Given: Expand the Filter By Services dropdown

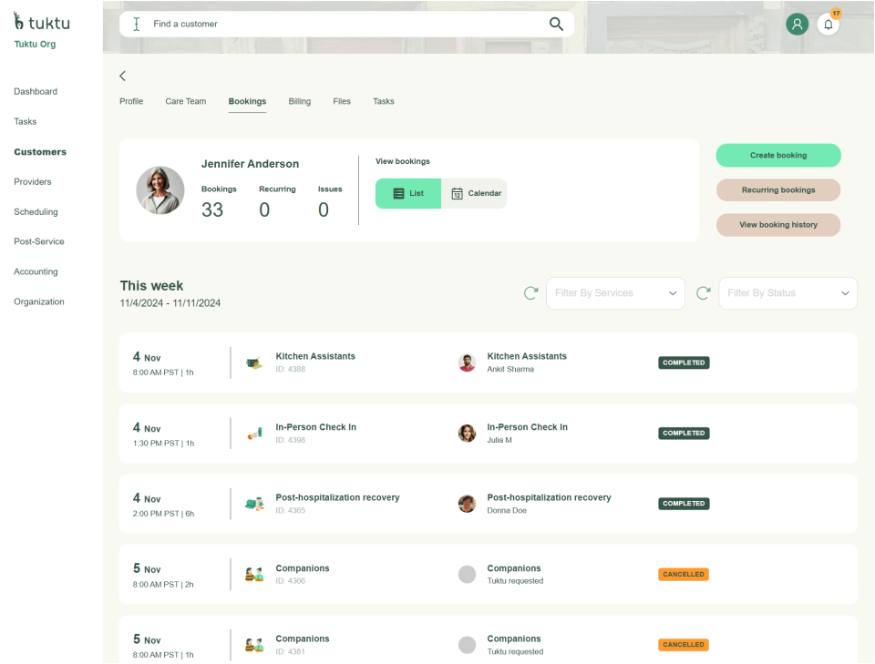Looking at the screenshot, I should tap(615, 293).
